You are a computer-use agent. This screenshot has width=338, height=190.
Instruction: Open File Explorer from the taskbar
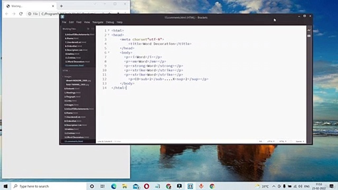pos(125,186)
